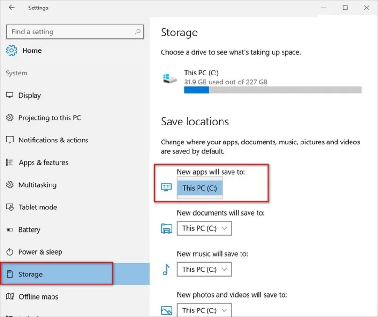Click the Tablet mode icon
378x317 pixels.
point(9,207)
